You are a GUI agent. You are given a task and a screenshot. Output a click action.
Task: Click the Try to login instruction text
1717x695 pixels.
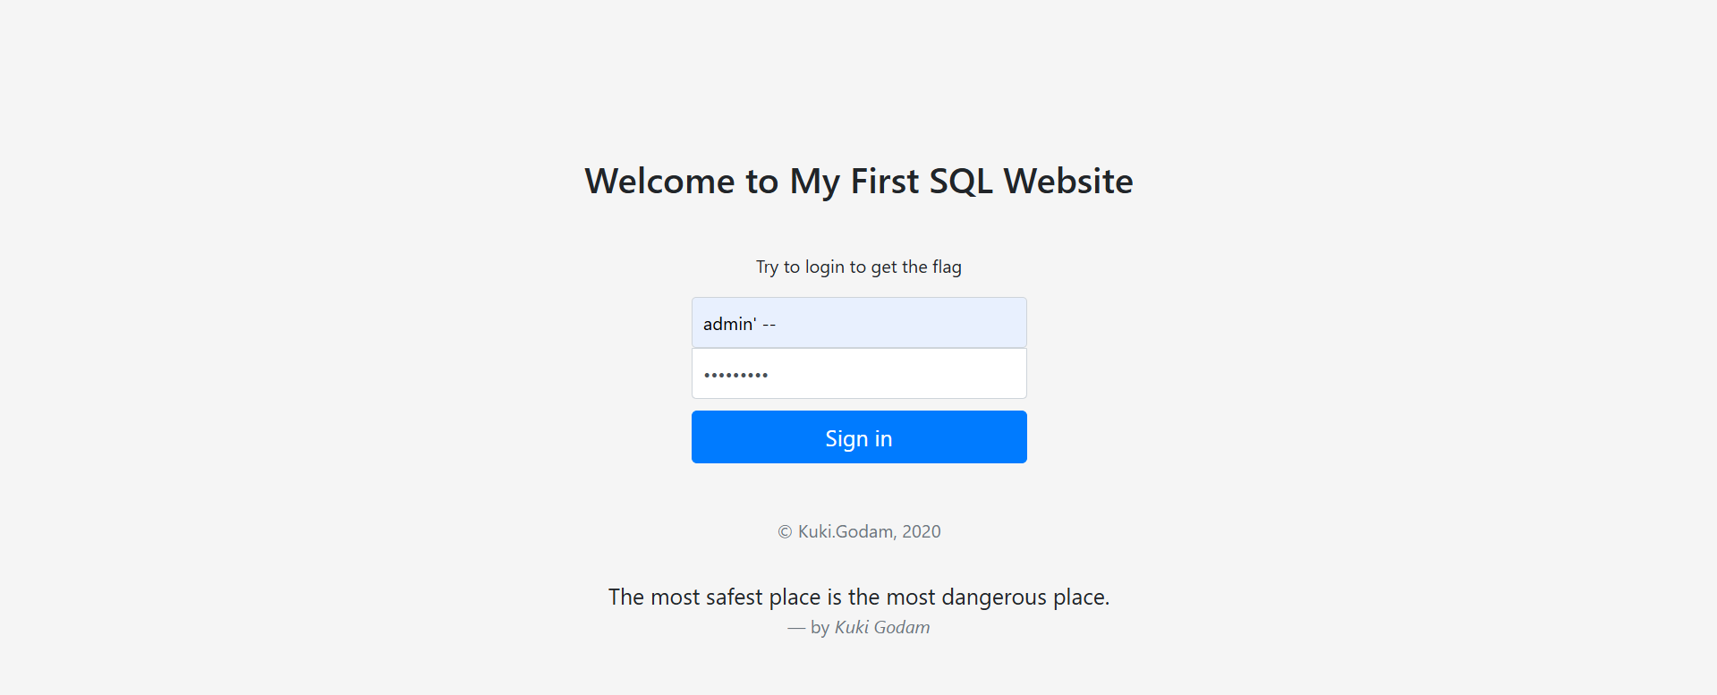click(x=859, y=267)
